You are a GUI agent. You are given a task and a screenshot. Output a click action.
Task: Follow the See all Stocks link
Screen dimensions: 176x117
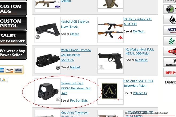tap(75, 34)
